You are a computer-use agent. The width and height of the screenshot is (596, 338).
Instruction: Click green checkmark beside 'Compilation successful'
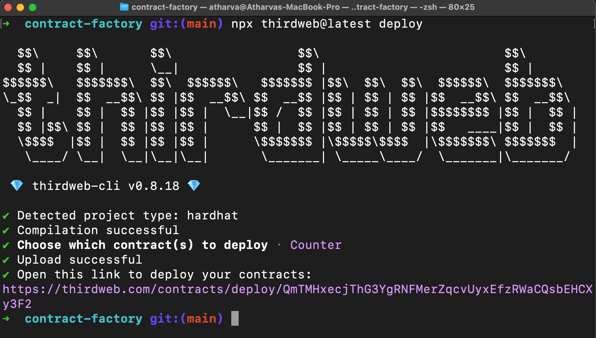tap(6, 231)
